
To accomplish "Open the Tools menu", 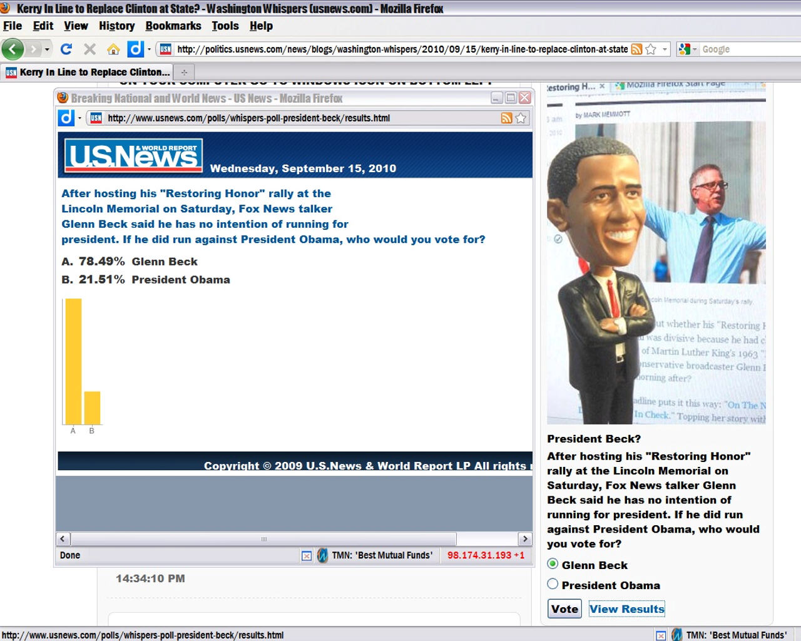I will pyautogui.click(x=225, y=26).
